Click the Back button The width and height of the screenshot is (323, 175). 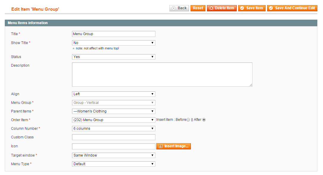click(179, 8)
